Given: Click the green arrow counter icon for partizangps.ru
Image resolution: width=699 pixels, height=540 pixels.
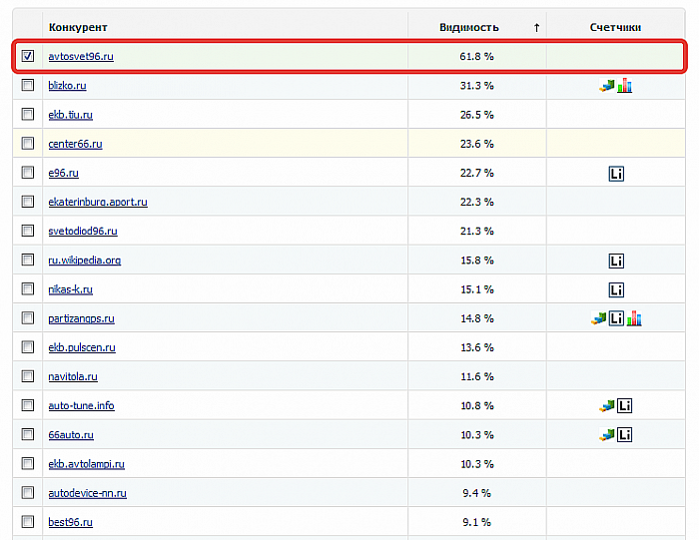Looking at the screenshot, I should (x=599, y=318).
